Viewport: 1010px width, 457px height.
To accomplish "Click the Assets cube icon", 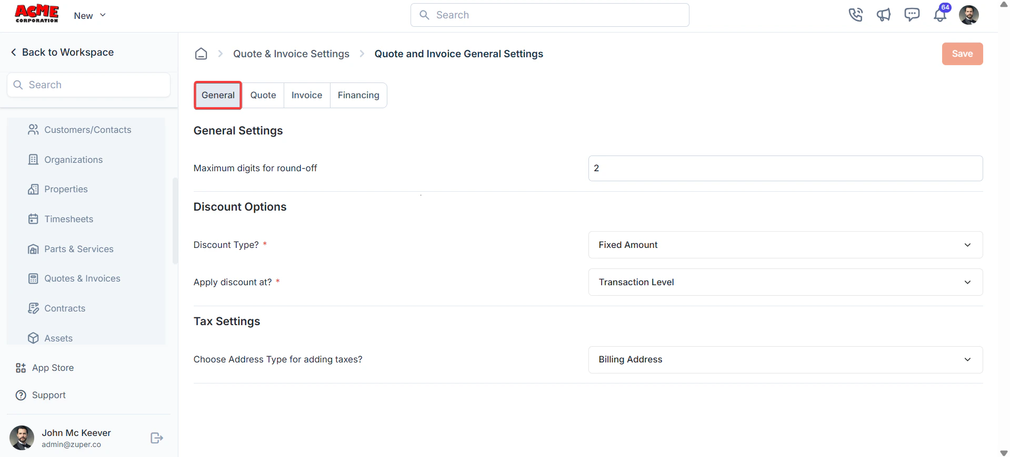I will click(x=33, y=338).
